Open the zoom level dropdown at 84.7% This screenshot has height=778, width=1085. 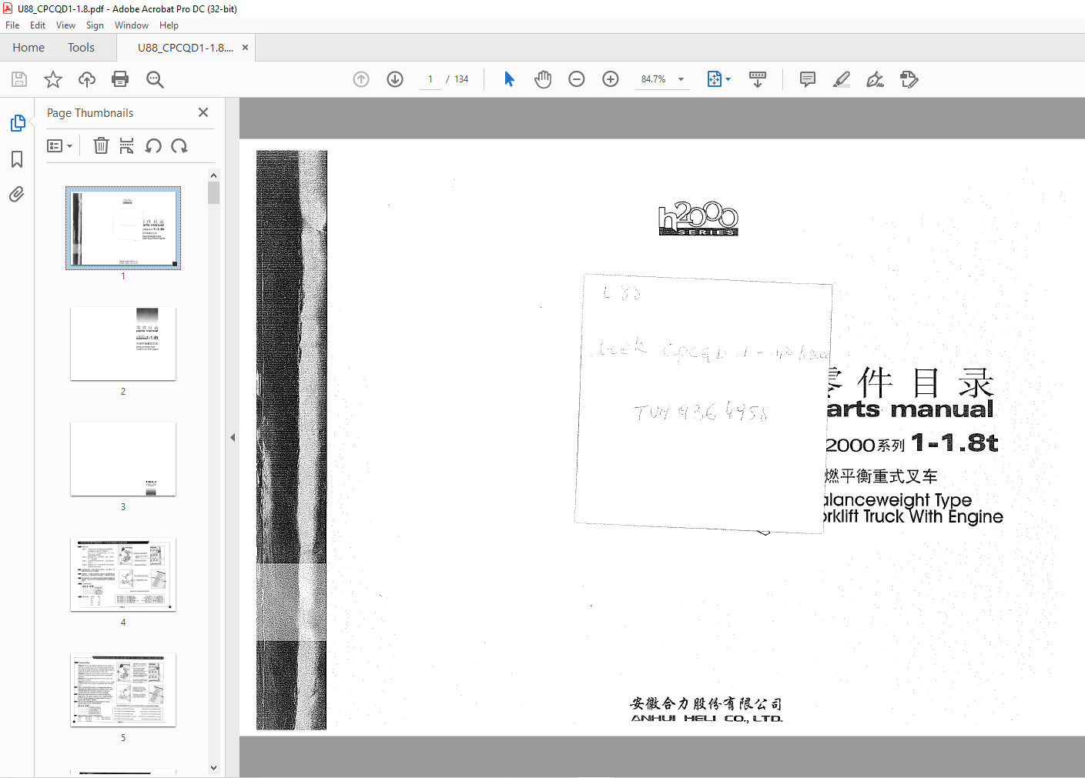(x=681, y=79)
